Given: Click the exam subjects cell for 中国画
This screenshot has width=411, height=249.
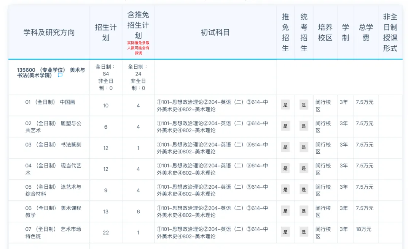Looking at the screenshot, I should pyautogui.click(x=215, y=106).
